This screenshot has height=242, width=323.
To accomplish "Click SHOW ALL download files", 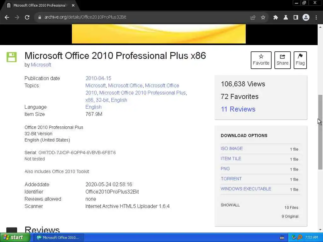I will coord(230,205).
